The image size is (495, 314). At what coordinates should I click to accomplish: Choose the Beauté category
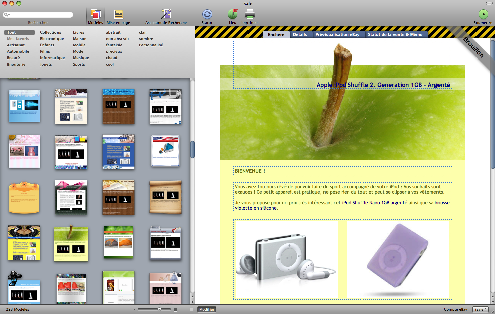13,58
